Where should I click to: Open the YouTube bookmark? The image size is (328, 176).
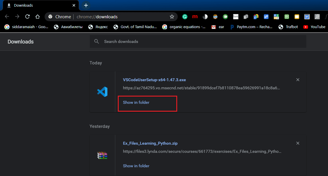pyautogui.click(x=314, y=27)
